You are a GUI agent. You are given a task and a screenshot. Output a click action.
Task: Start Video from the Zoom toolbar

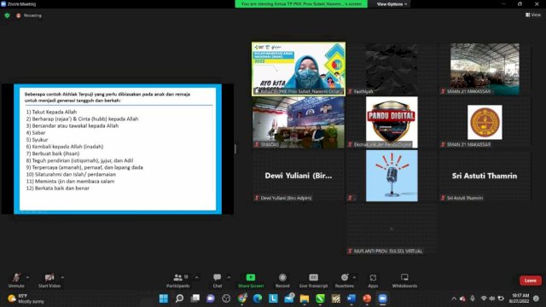point(49,281)
